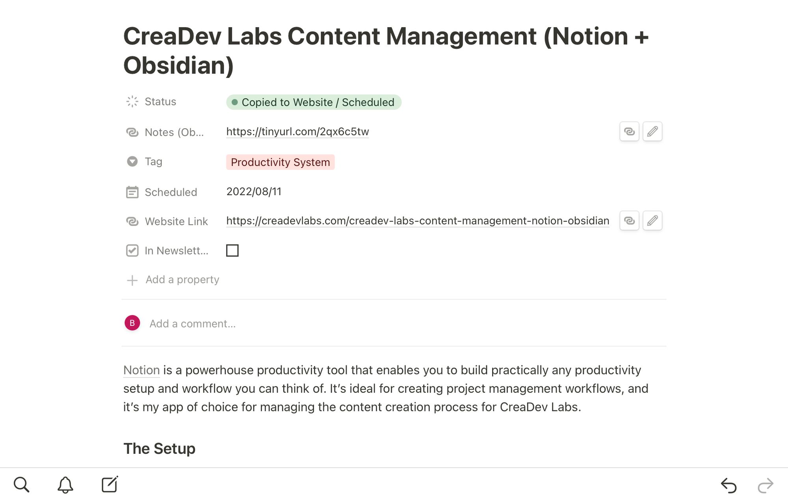Screen dimensions: 788x501
Task: Open Status dropdown Copied to Website / Scheduled
Action: pos(314,102)
